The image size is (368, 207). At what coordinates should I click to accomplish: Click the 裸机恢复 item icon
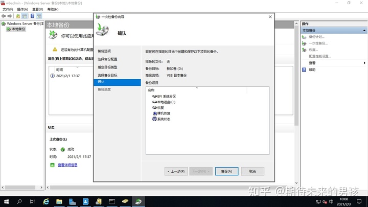154,113
